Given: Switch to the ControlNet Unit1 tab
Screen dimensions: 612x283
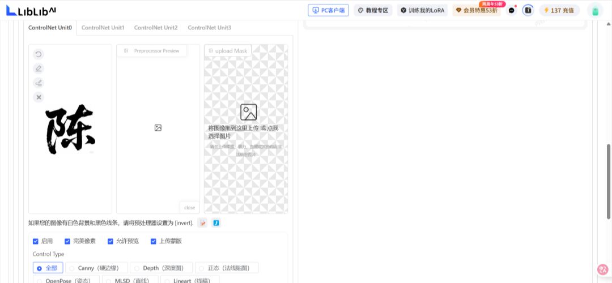Looking at the screenshot, I should (103, 28).
